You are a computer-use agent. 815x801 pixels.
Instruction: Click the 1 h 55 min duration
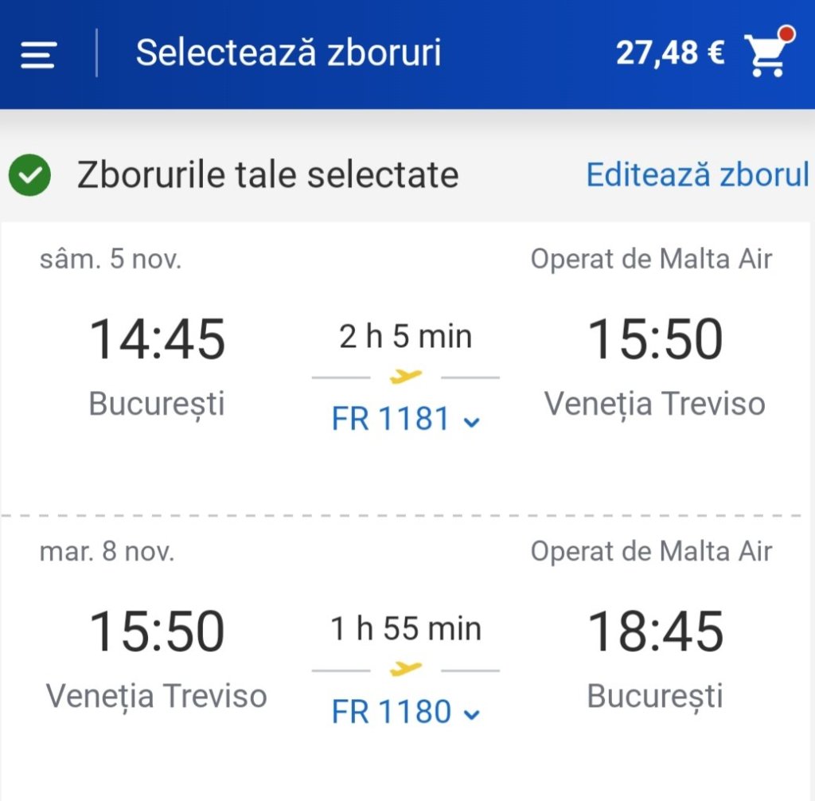click(x=406, y=629)
